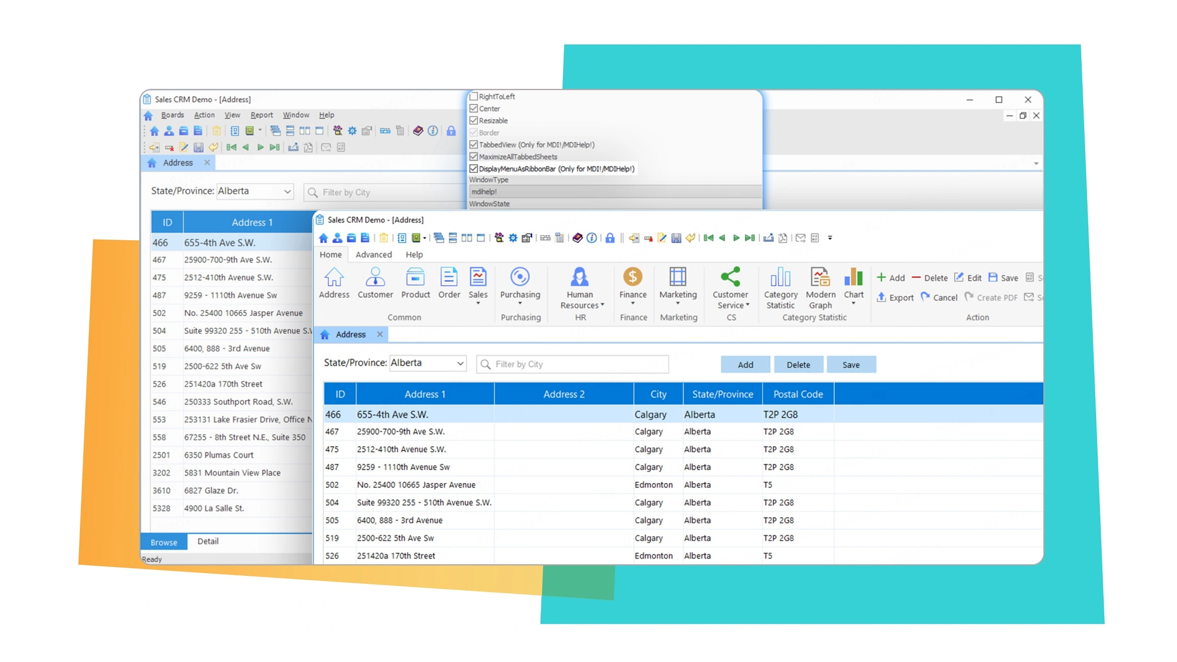Click Create PDF in the ribbon
The image size is (1177, 662).
pyautogui.click(x=991, y=297)
